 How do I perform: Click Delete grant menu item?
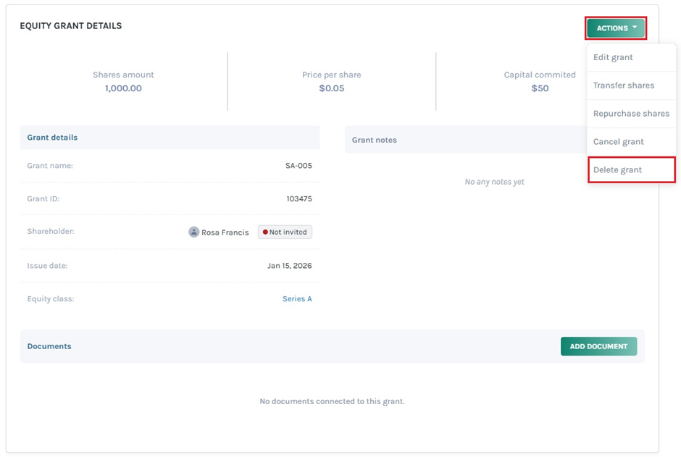pos(617,170)
